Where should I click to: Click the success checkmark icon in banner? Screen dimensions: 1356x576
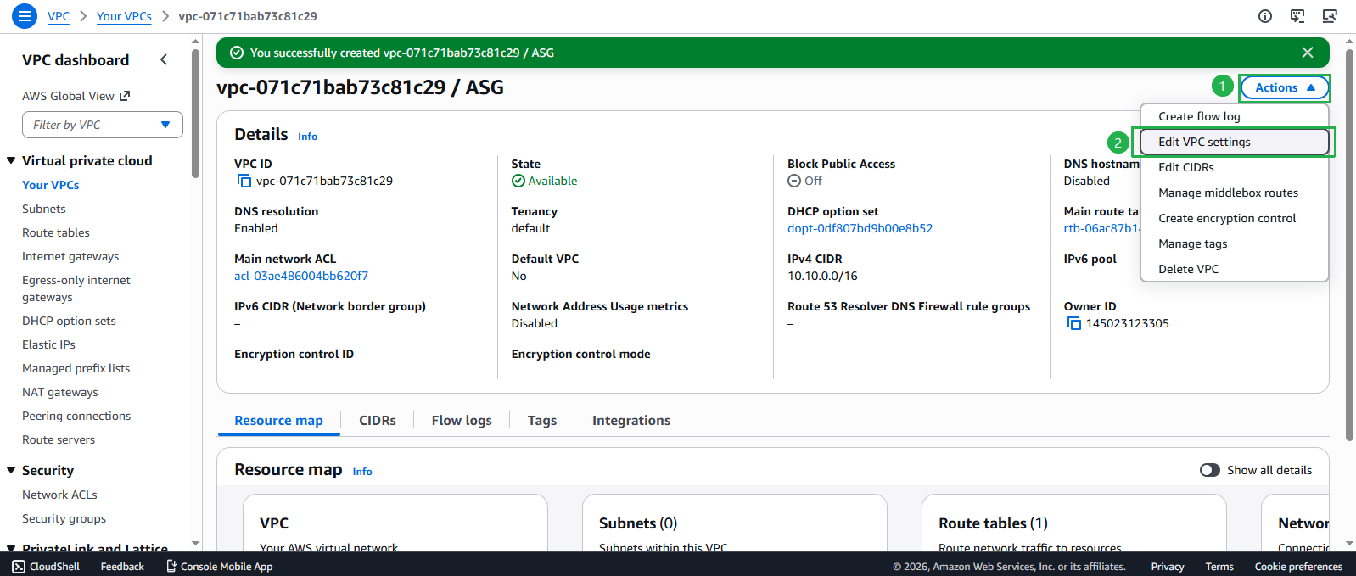(x=237, y=53)
